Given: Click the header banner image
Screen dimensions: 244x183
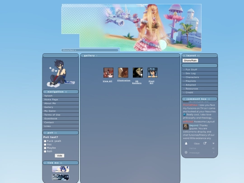Looking at the screenshot, I should pyautogui.click(x=131, y=28).
